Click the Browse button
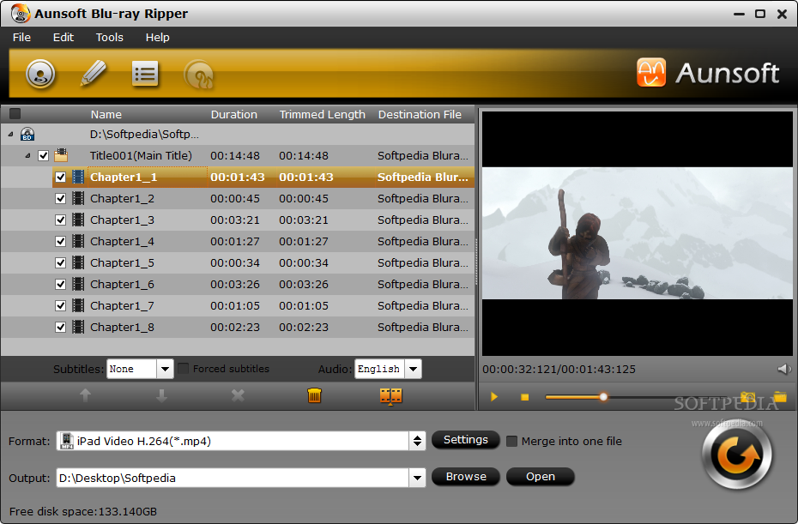The width and height of the screenshot is (798, 524). (x=466, y=477)
